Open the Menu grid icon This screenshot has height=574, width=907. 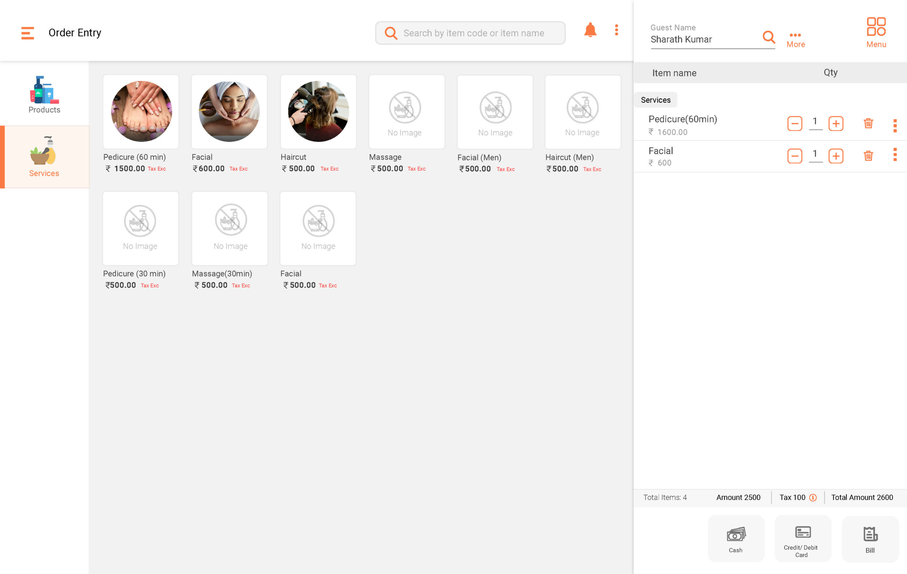(x=876, y=32)
